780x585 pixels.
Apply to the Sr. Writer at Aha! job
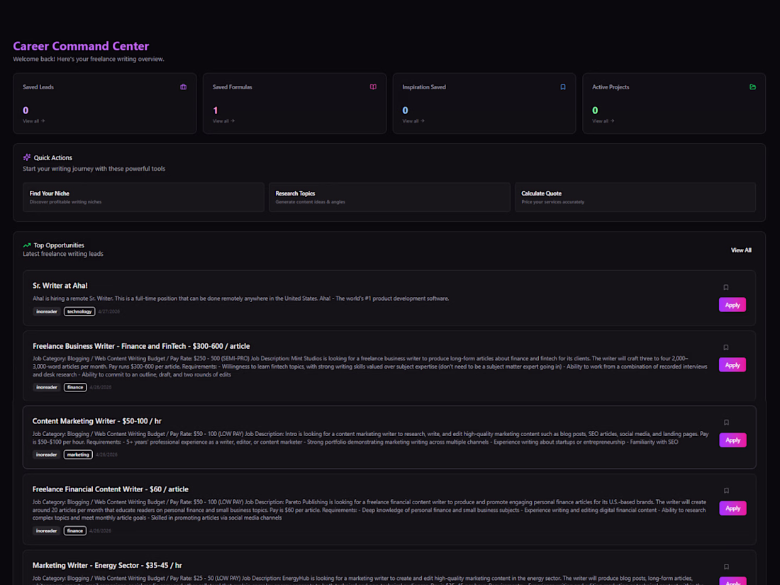[732, 305]
